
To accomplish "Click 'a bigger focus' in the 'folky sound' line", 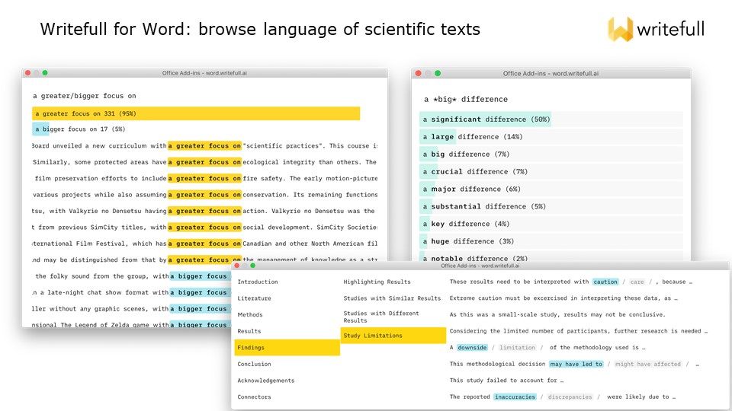I will [x=199, y=276].
